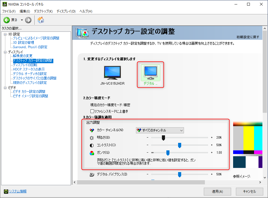Click the contrast slider minus sign
This screenshot has width=268, height=198.
tap(147, 145)
